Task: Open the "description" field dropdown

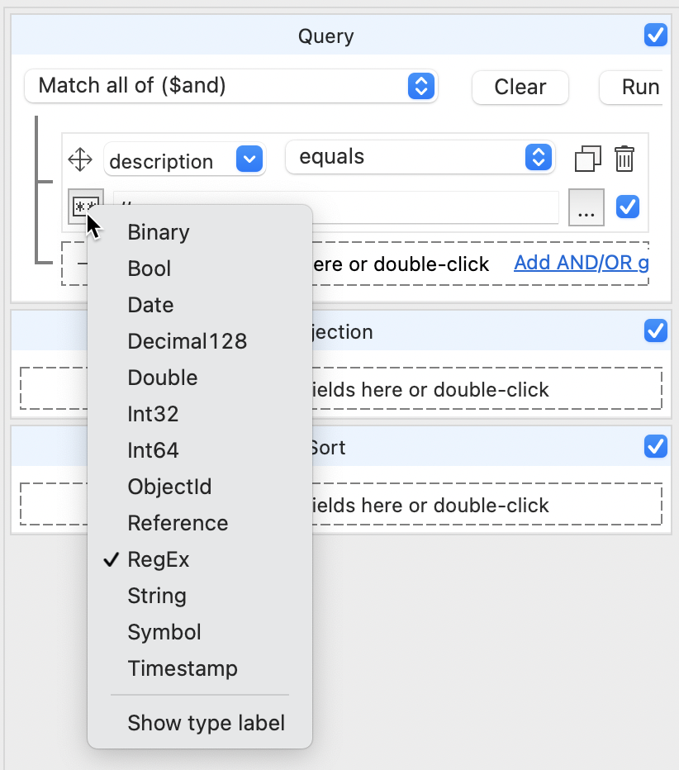Action: coord(249,159)
